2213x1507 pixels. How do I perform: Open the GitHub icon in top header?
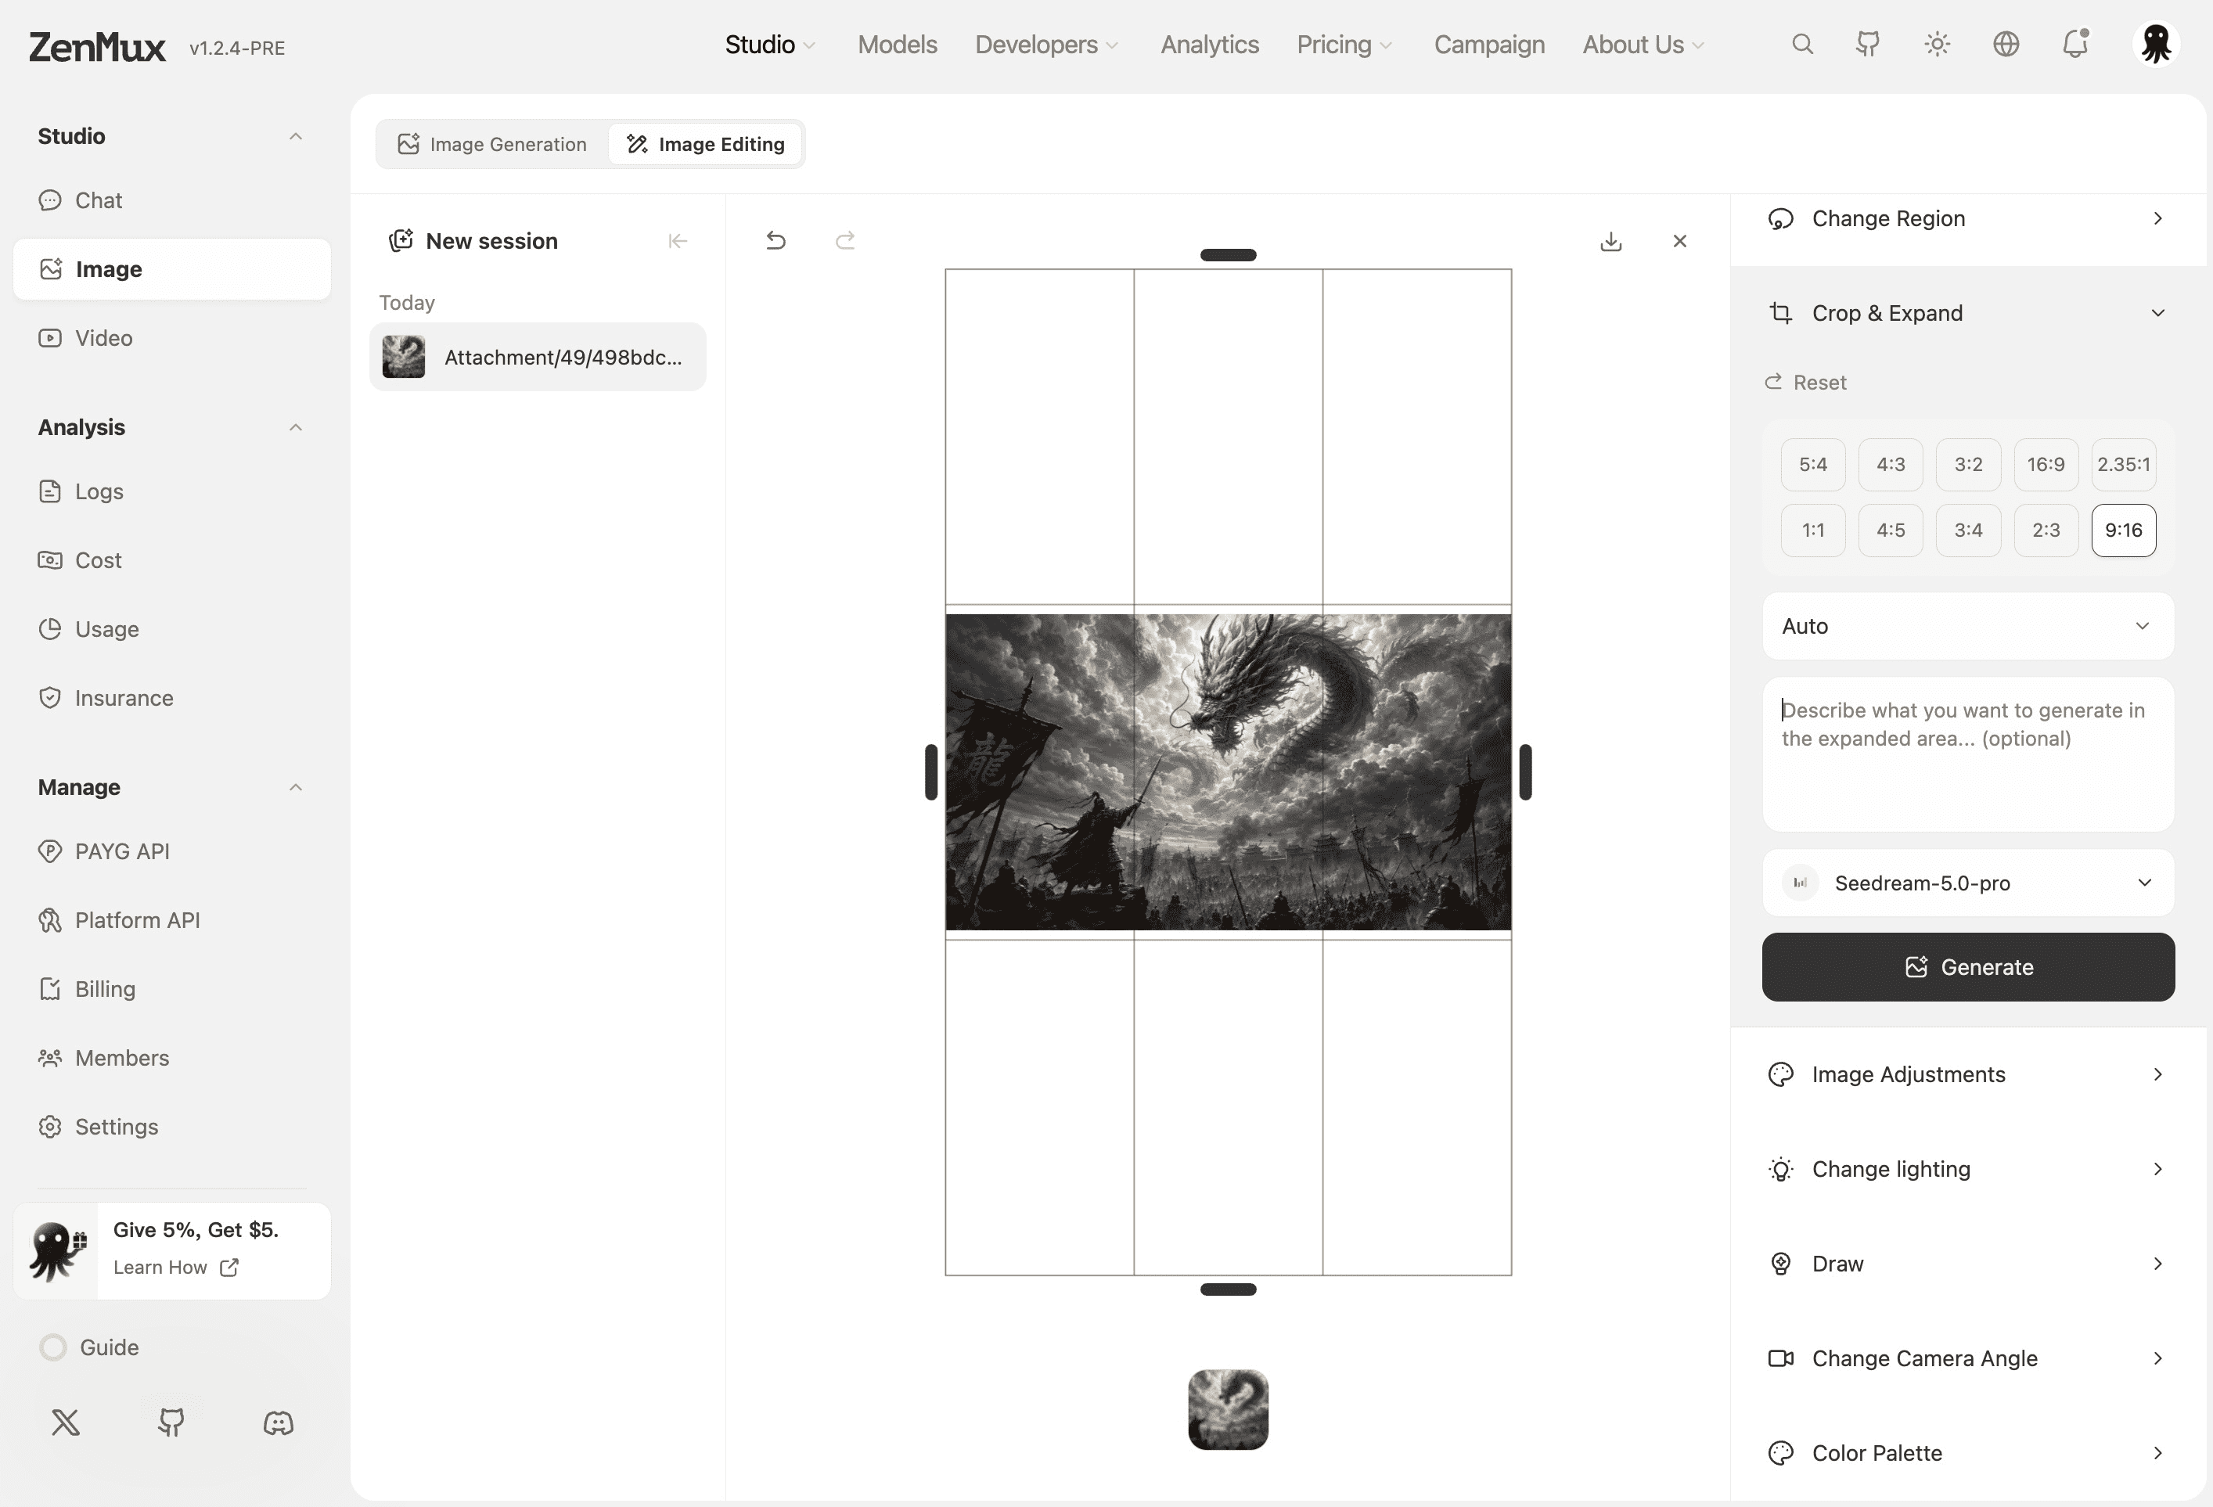pyautogui.click(x=1868, y=45)
